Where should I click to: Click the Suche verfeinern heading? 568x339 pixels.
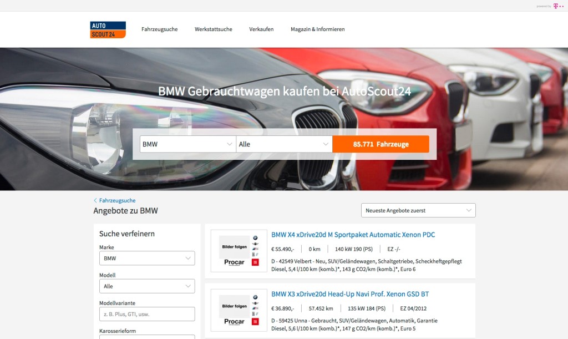[x=127, y=234]
